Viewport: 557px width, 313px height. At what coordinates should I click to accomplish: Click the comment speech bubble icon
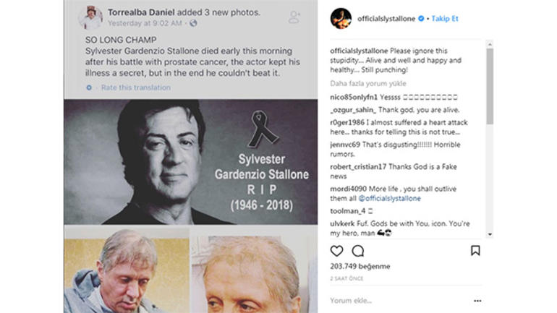point(357,251)
